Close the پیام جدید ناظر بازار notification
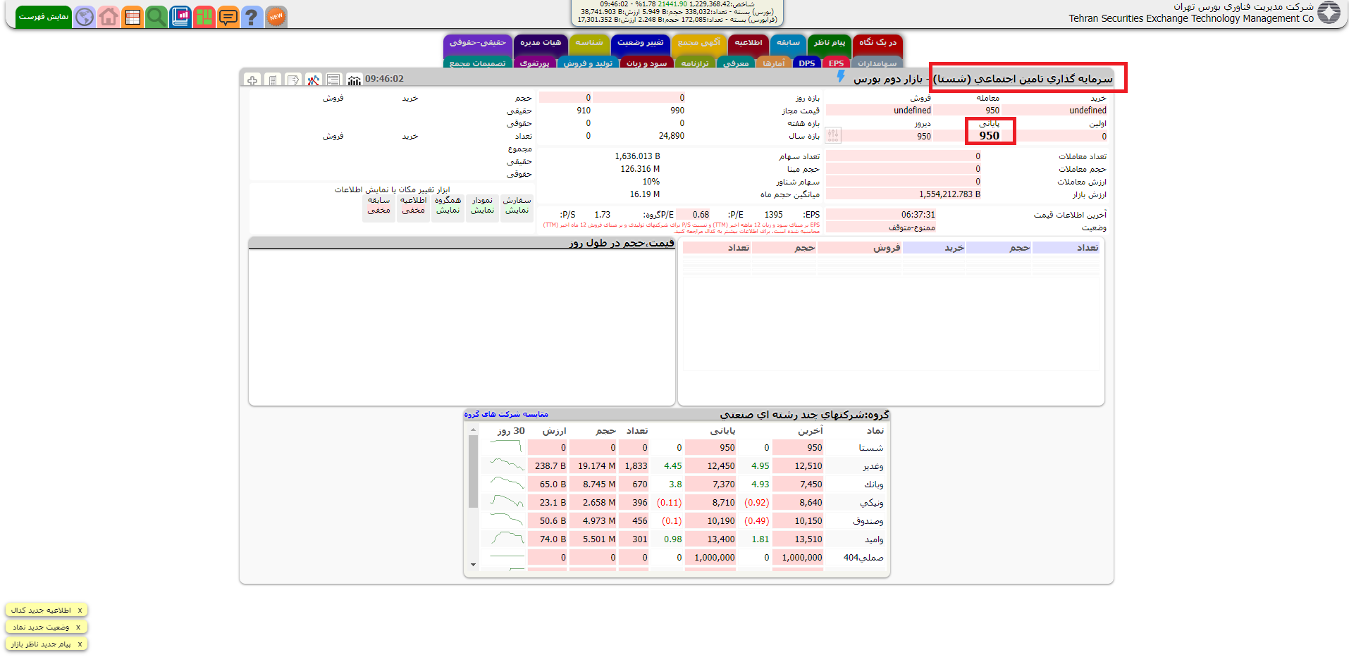The height and width of the screenshot is (657, 1349). (80, 644)
